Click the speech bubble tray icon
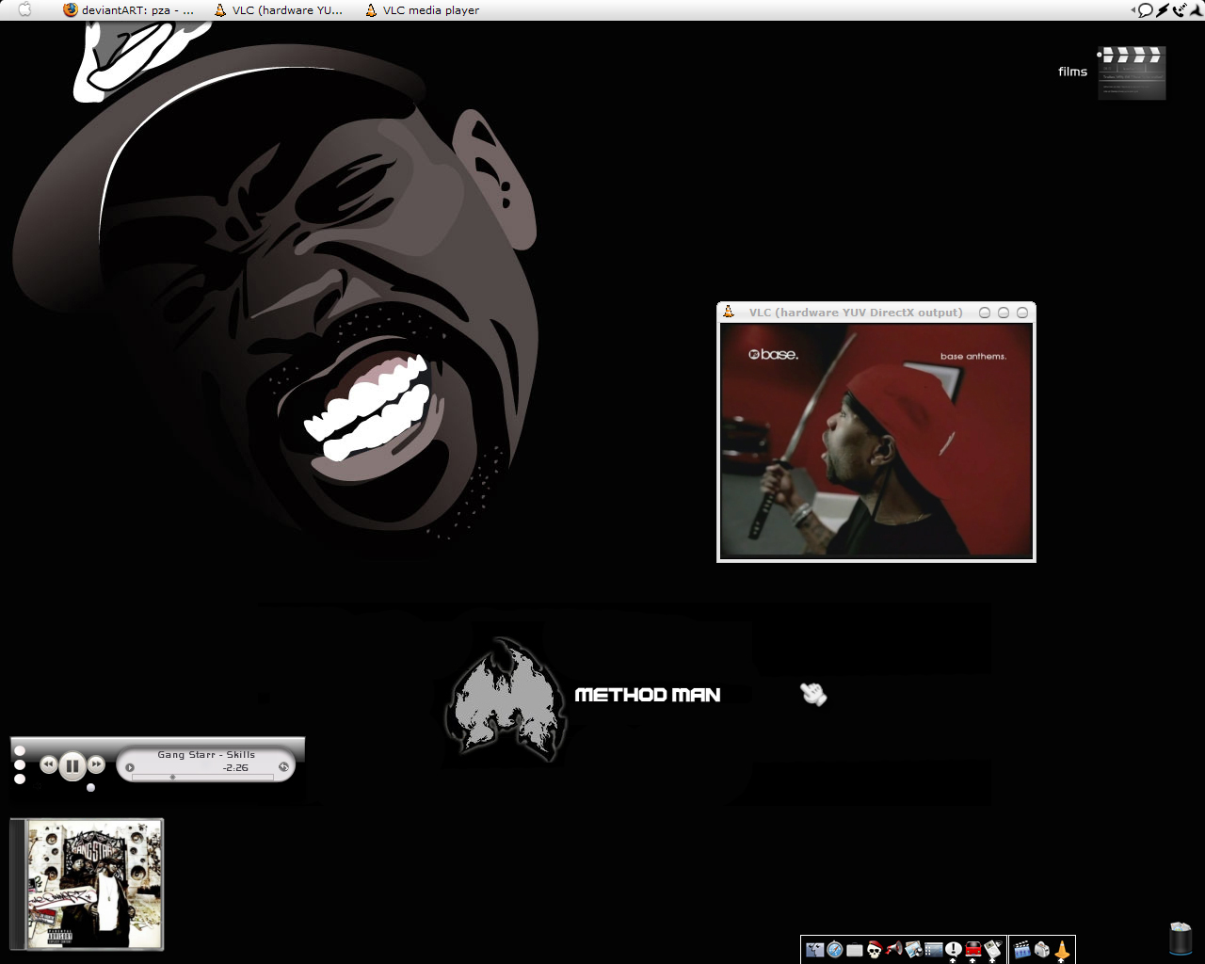The image size is (1205, 964). pyautogui.click(x=1146, y=10)
